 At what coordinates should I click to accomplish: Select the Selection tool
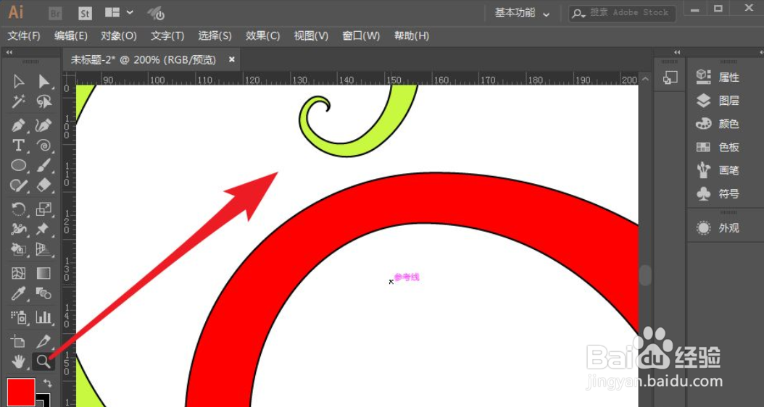pyautogui.click(x=19, y=81)
